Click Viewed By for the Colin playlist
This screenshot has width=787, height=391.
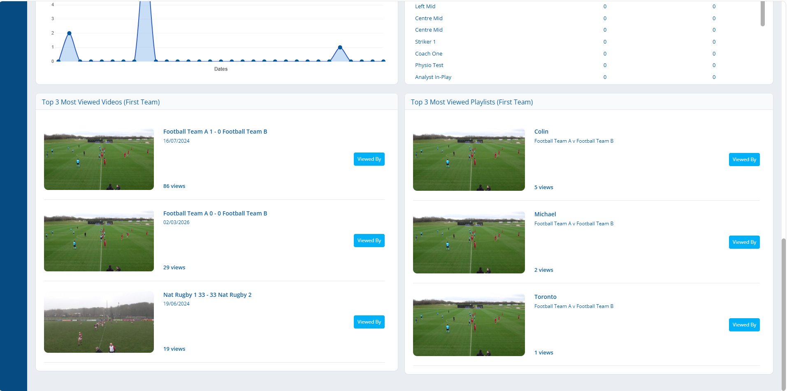click(744, 159)
